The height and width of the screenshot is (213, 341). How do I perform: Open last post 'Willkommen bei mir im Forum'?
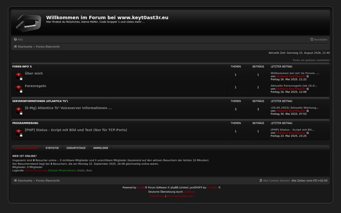(x=295, y=73)
